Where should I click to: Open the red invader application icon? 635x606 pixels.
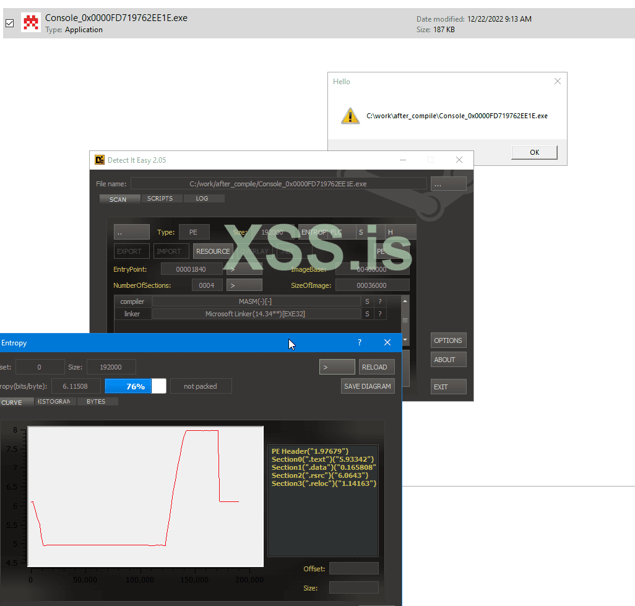(x=31, y=23)
